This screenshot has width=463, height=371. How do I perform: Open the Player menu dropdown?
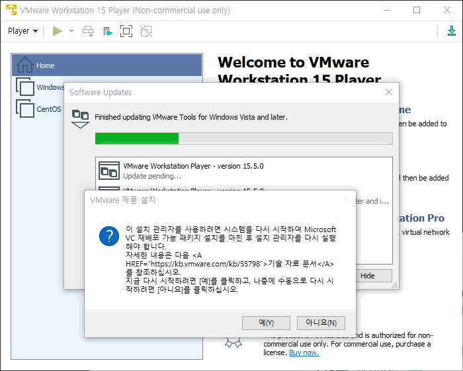click(22, 31)
